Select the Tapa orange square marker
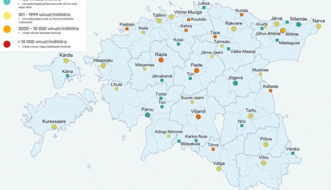 click(215, 37)
